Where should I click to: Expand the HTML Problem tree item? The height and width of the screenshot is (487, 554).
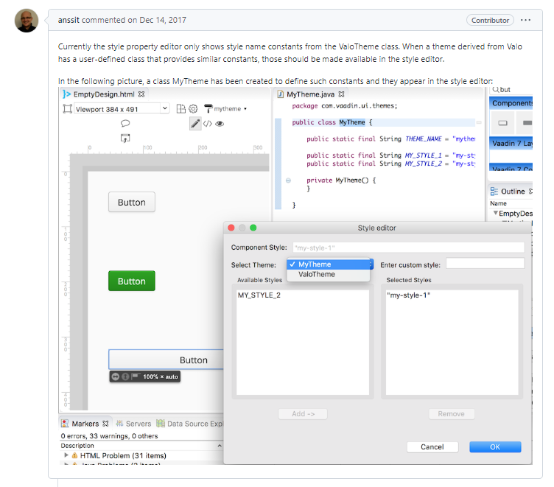tap(67, 456)
